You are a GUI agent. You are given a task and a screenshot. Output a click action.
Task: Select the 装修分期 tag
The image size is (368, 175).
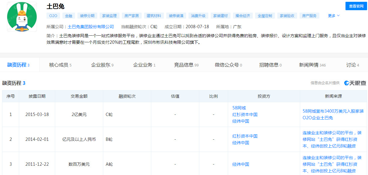[87, 16]
